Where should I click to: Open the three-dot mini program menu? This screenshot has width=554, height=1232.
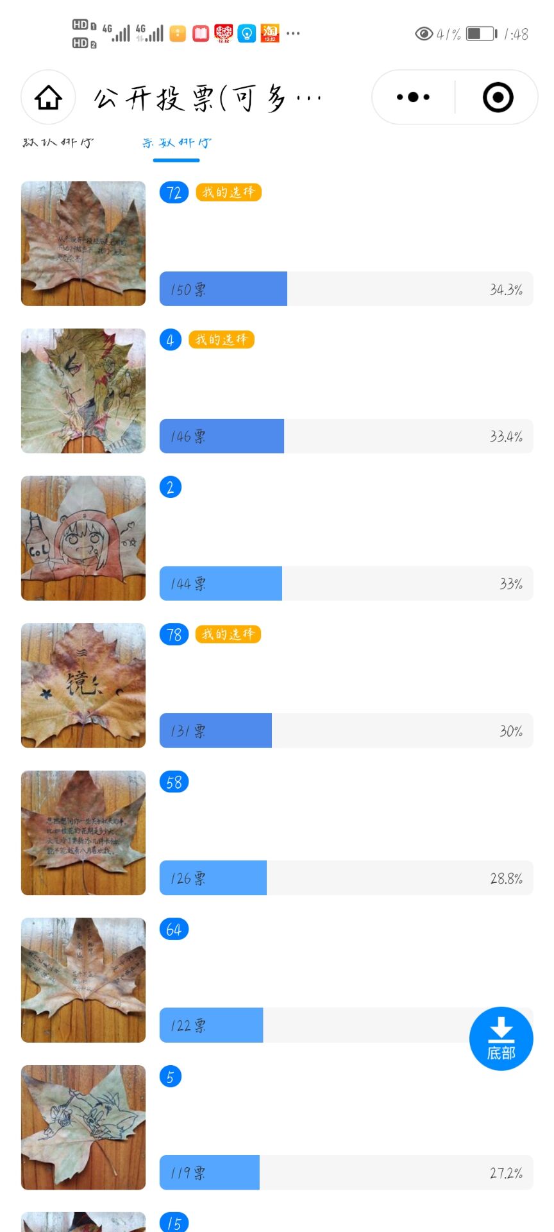tap(413, 98)
